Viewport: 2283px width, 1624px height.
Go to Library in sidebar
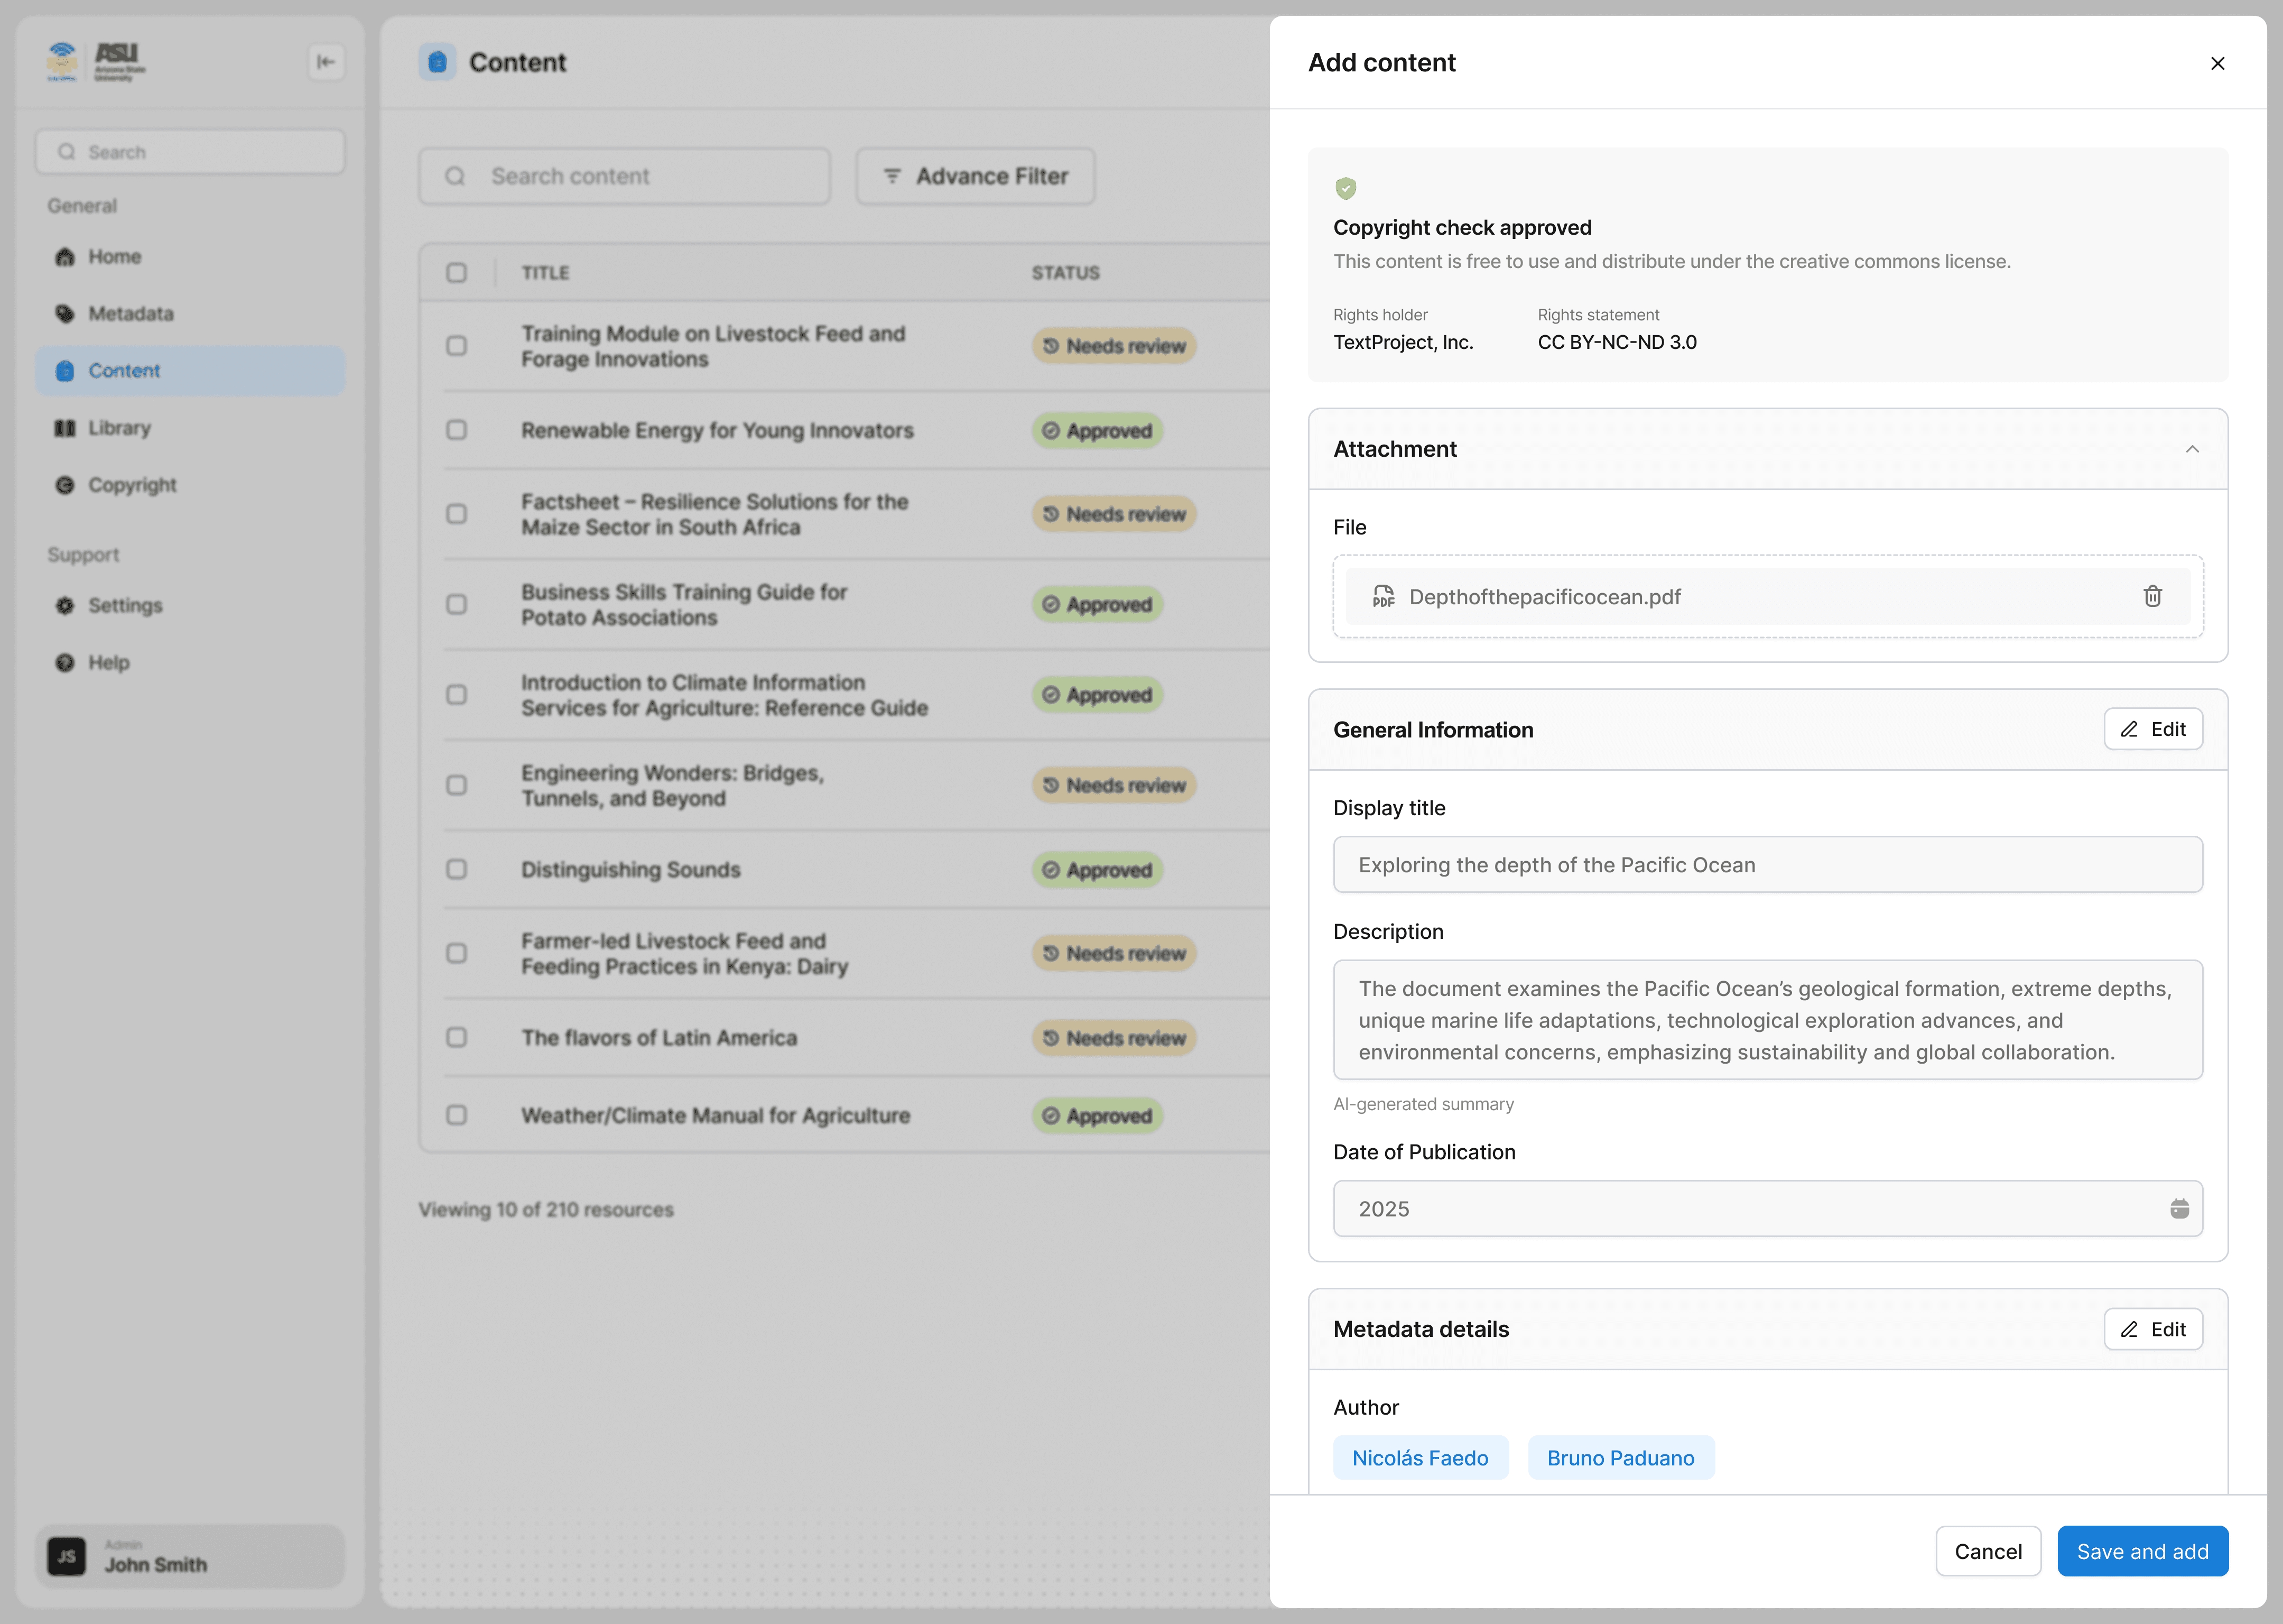[x=119, y=428]
